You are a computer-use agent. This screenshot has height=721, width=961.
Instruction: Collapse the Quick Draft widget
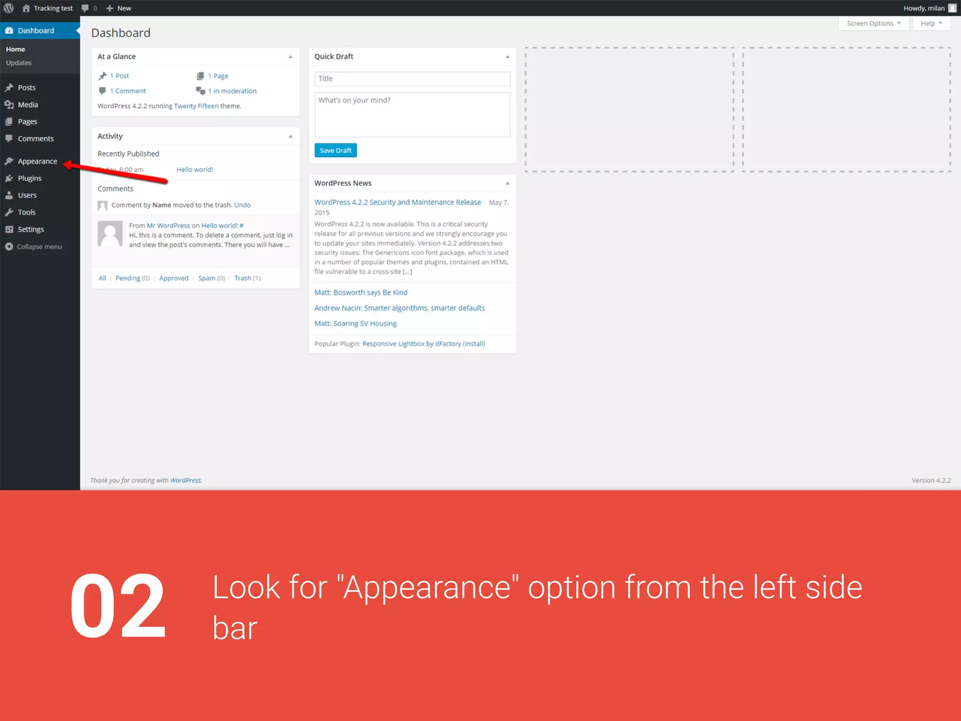point(507,56)
